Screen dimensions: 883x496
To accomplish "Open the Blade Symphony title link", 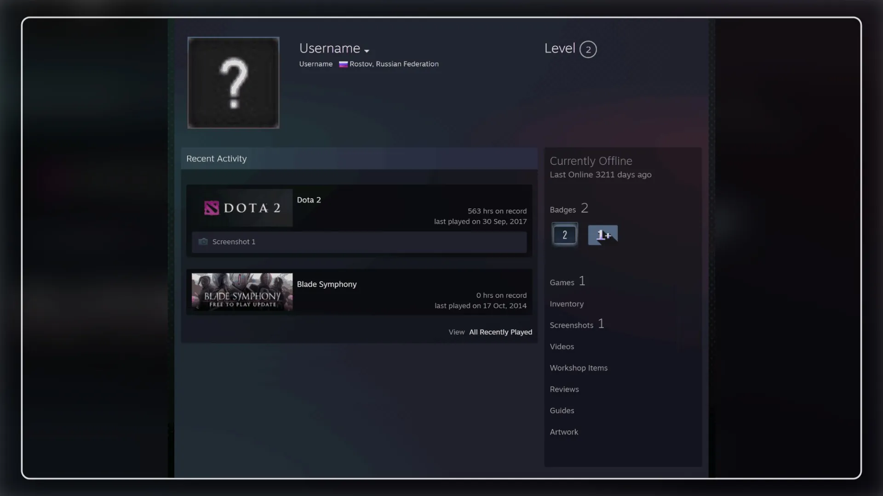I will point(327,284).
